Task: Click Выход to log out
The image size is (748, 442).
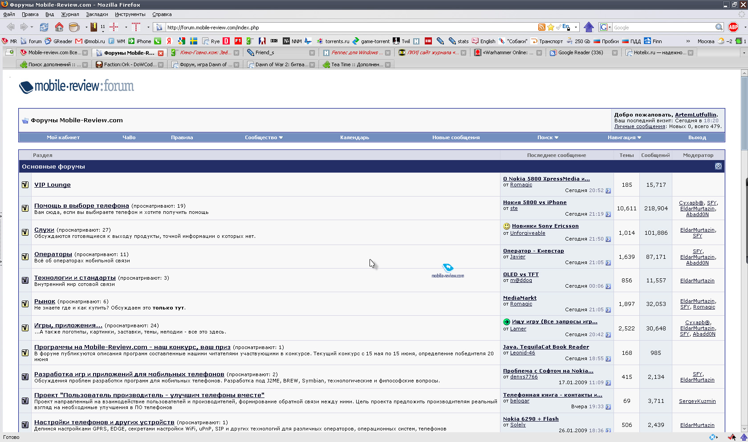Action: coord(697,137)
